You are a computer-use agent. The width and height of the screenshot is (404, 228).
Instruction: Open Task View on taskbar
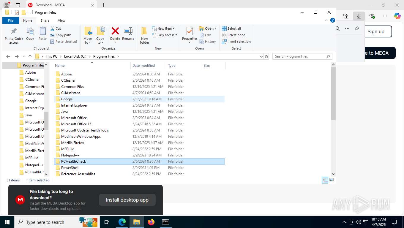[107, 222]
